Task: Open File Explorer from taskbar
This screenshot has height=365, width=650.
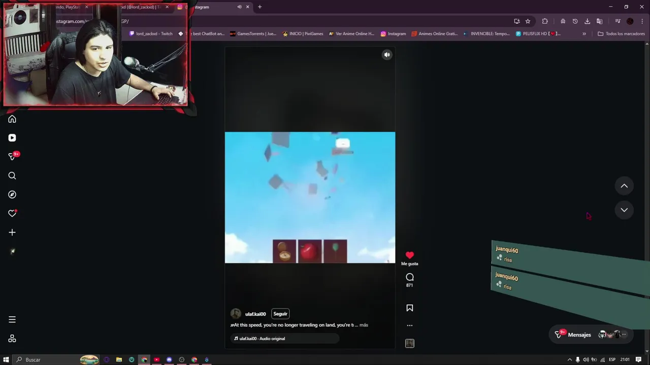Action: [x=119, y=359]
